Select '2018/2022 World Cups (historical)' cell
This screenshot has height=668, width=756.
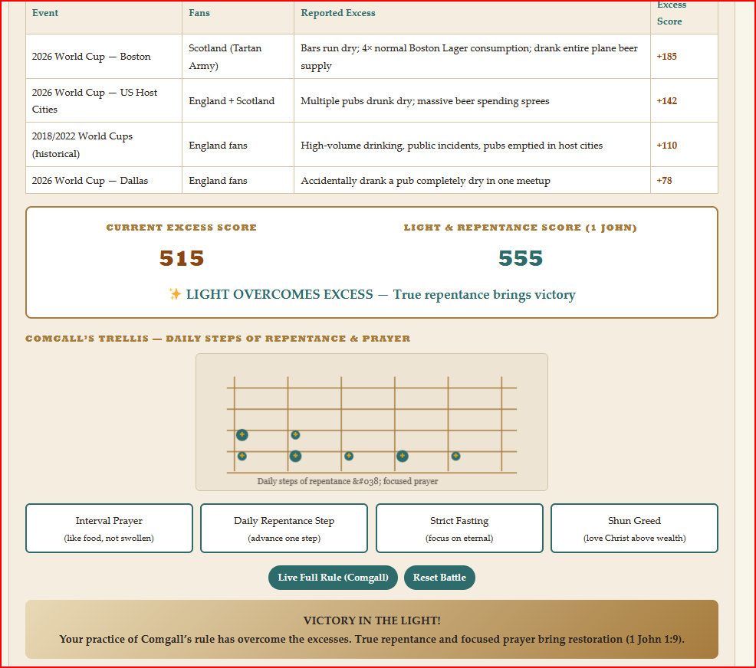pyautogui.click(x=104, y=145)
